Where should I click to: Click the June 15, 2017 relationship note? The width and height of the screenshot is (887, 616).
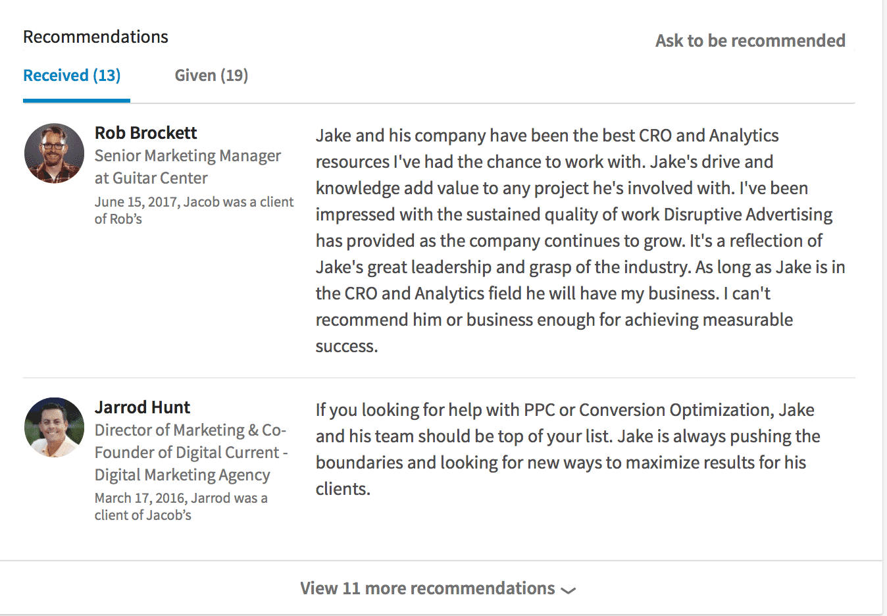click(193, 209)
